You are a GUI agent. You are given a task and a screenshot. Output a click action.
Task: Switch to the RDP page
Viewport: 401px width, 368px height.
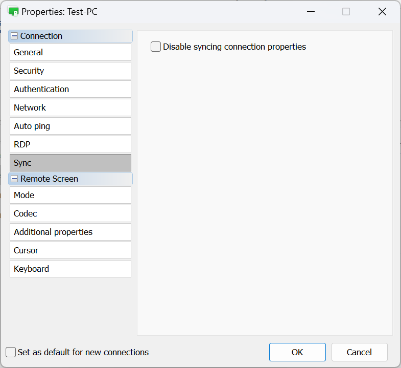(x=70, y=144)
